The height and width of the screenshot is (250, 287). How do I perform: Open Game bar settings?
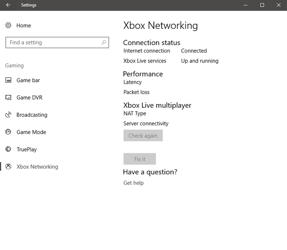point(28,80)
